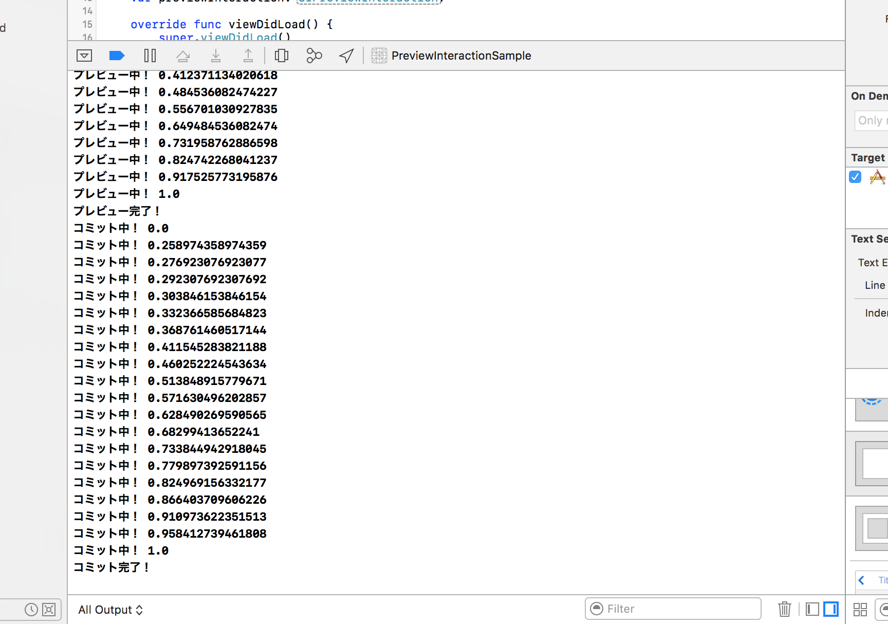Pause program execution
Image resolution: width=888 pixels, height=624 pixels.
150,56
